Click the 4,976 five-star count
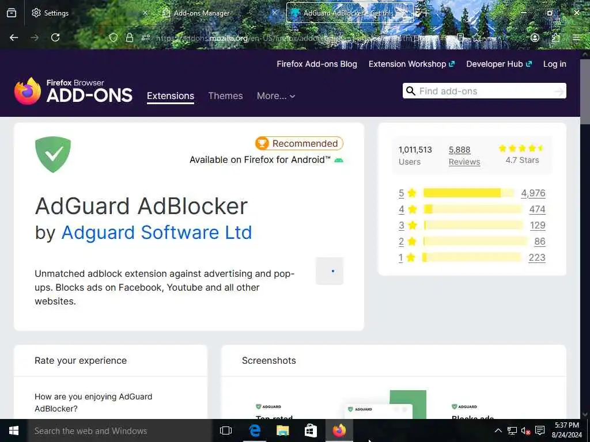The image size is (590, 442). (x=533, y=193)
